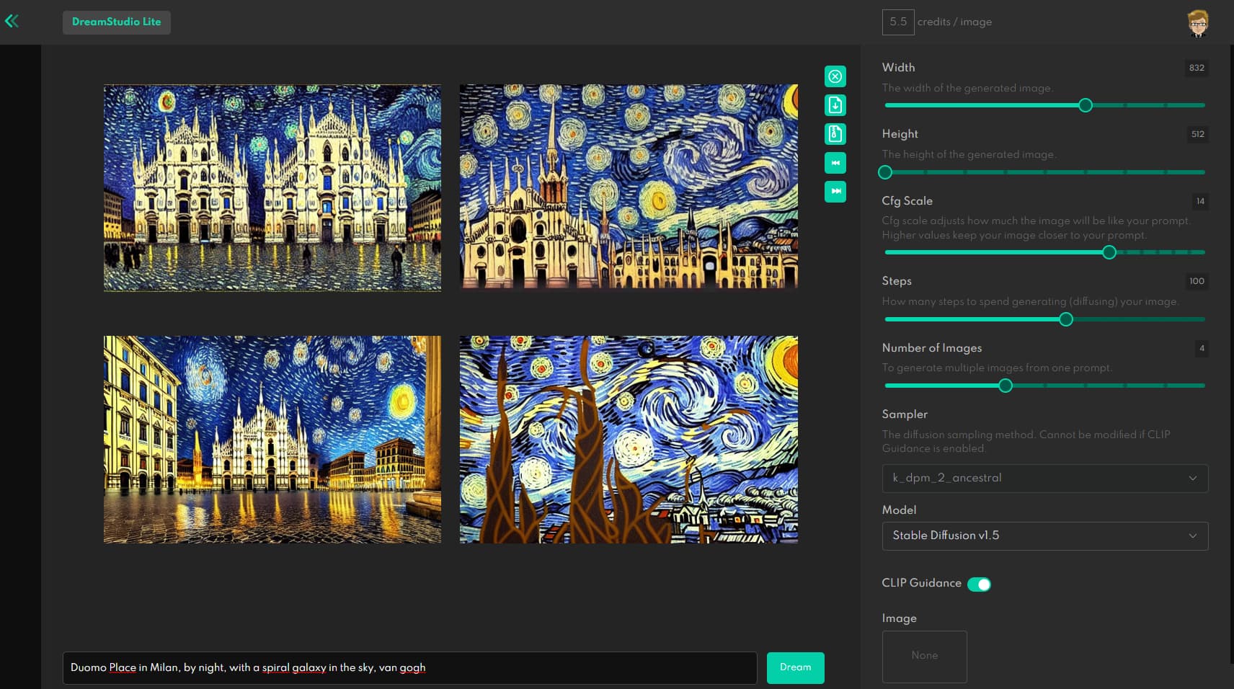
Task: Click the Cfg Scale slider handle
Action: point(1109,252)
